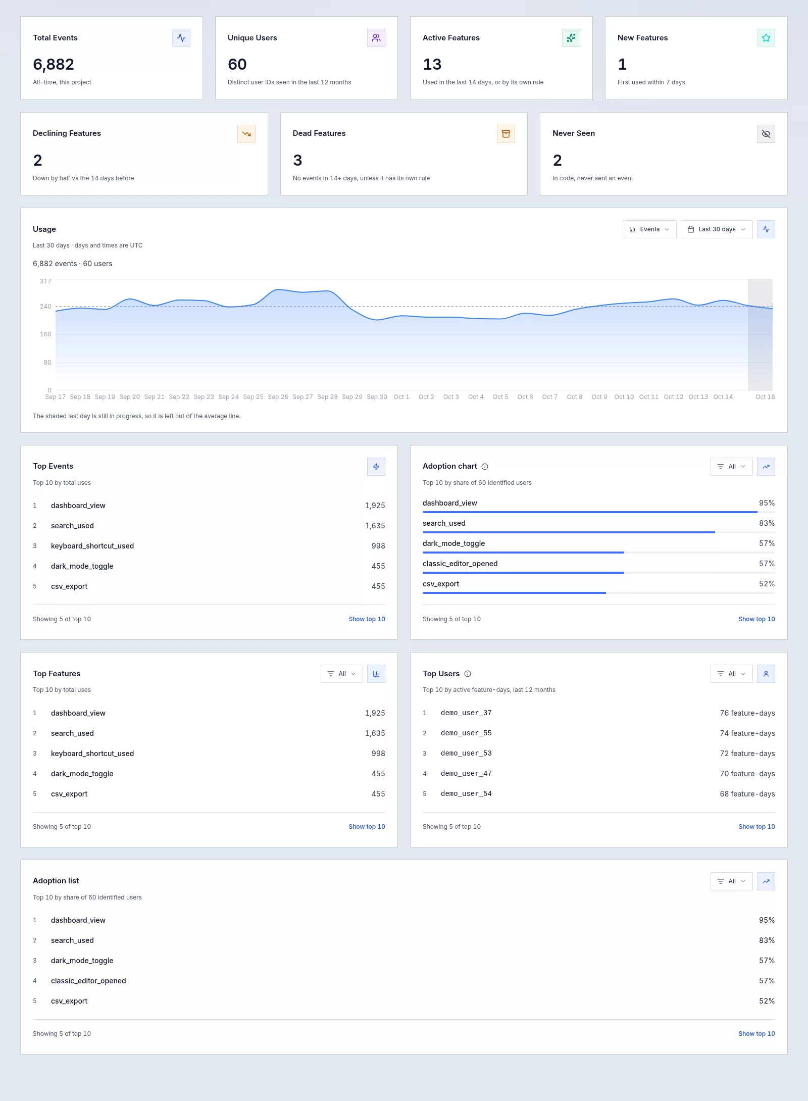Click classic_editor_opened label in Adoption chart
Image resolution: width=808 pixels, height=1101 pixels.
pos(460,564)
